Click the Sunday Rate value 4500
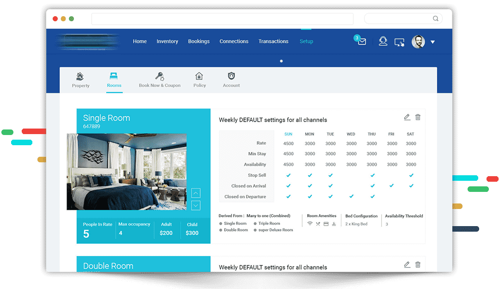 (288, 144)
